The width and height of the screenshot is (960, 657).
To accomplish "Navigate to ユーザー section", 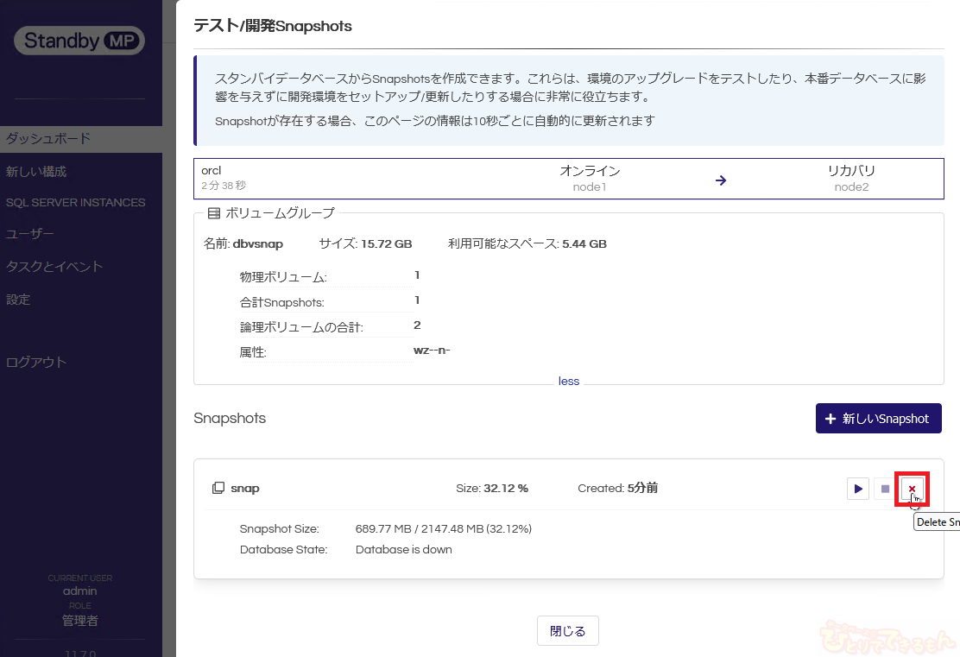I will coord(30,234).
